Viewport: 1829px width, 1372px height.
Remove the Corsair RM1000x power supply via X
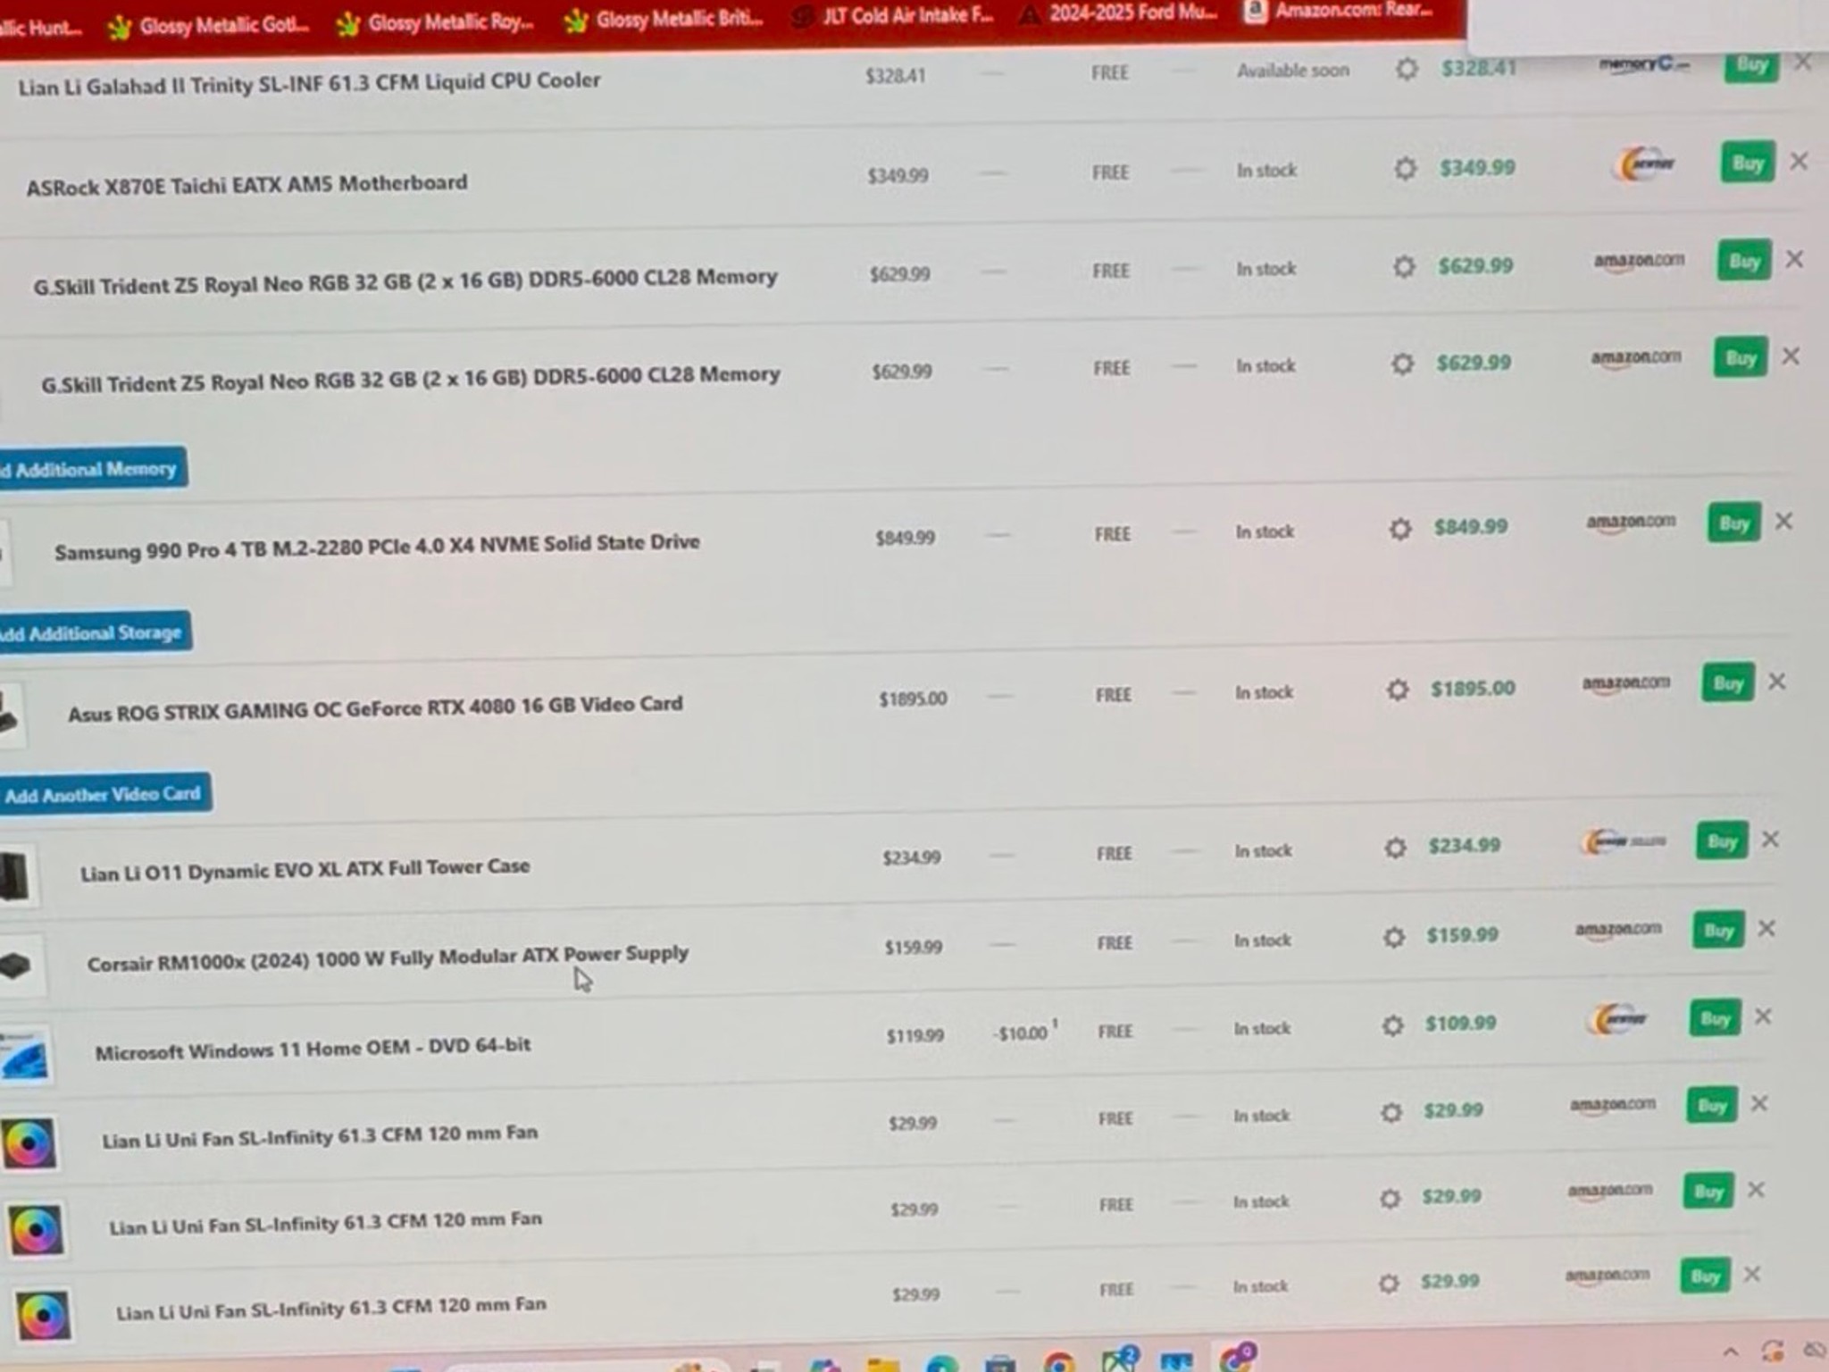(1766, 929)
